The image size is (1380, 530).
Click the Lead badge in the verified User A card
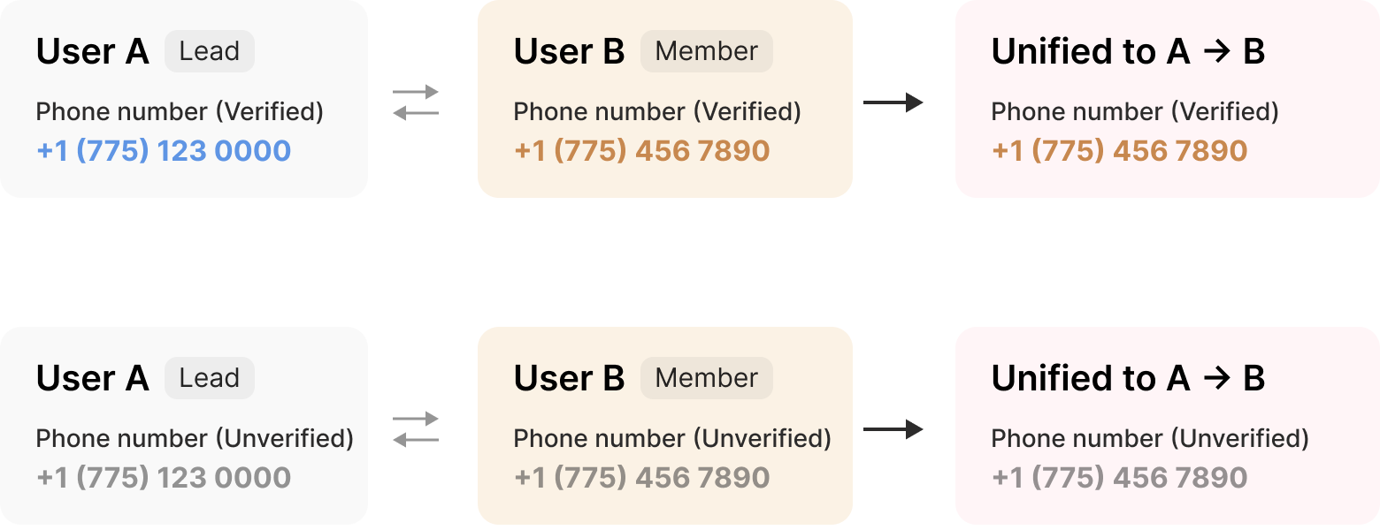(x=210, y=51)
